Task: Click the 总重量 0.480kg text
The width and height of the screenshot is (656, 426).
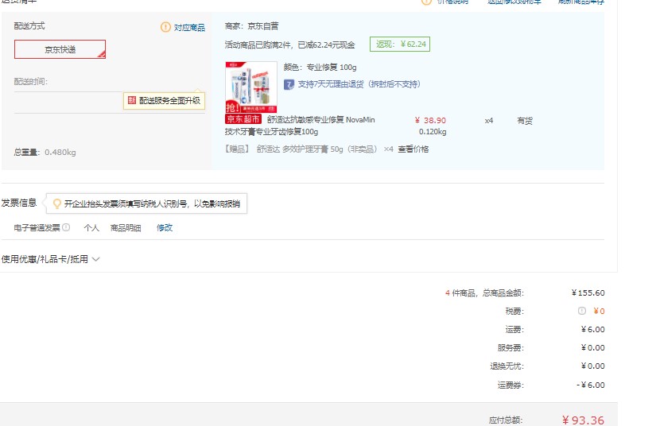Action: [45, 152]
